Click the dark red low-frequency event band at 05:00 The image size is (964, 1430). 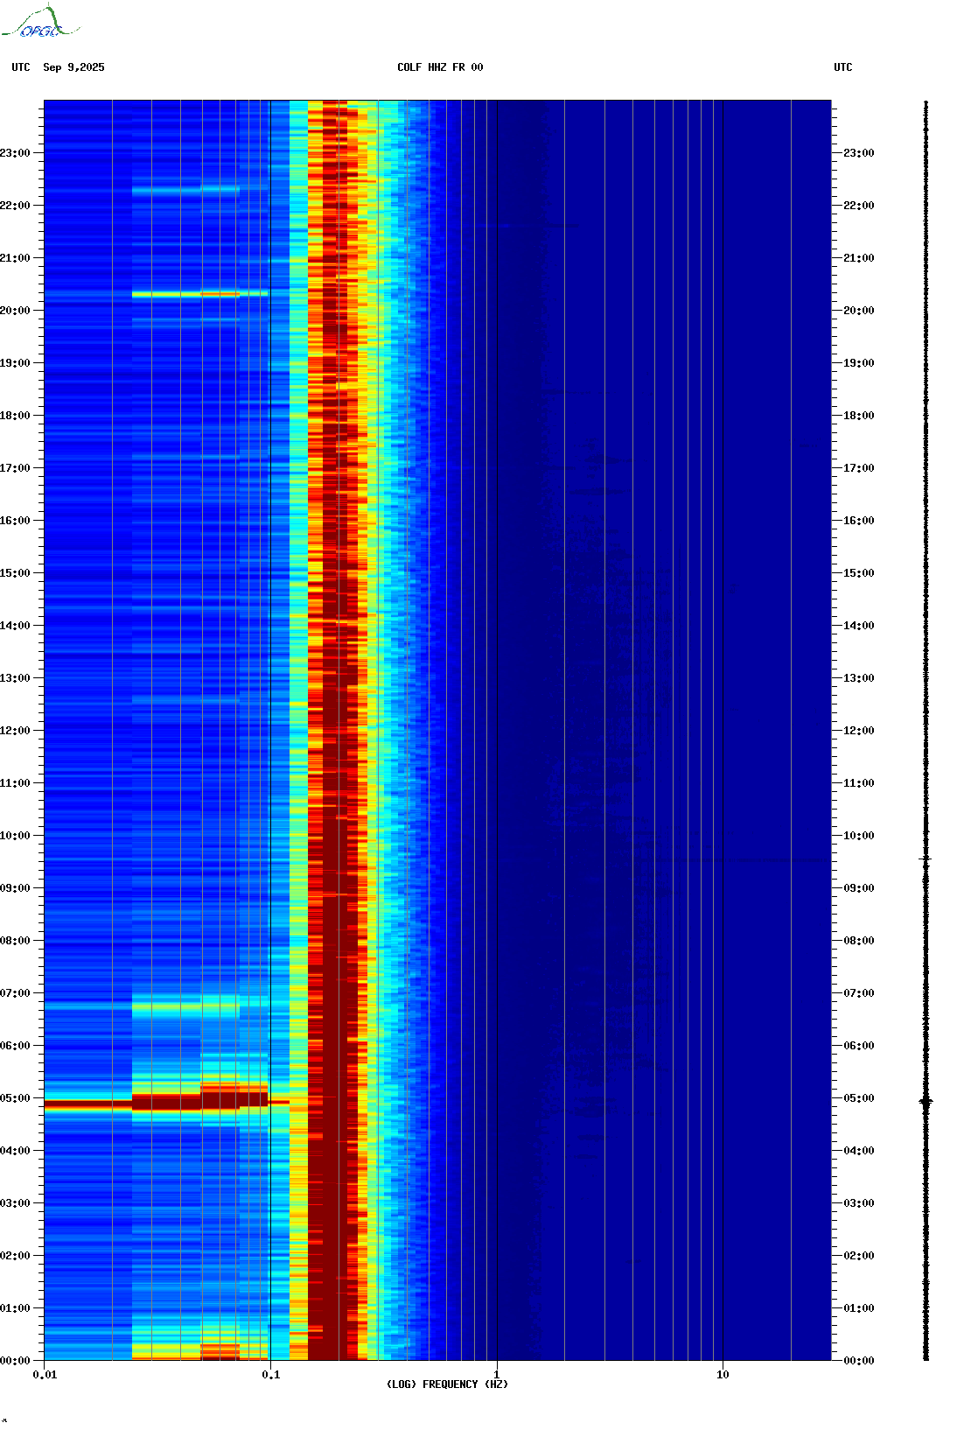(x=166, y=1103)
